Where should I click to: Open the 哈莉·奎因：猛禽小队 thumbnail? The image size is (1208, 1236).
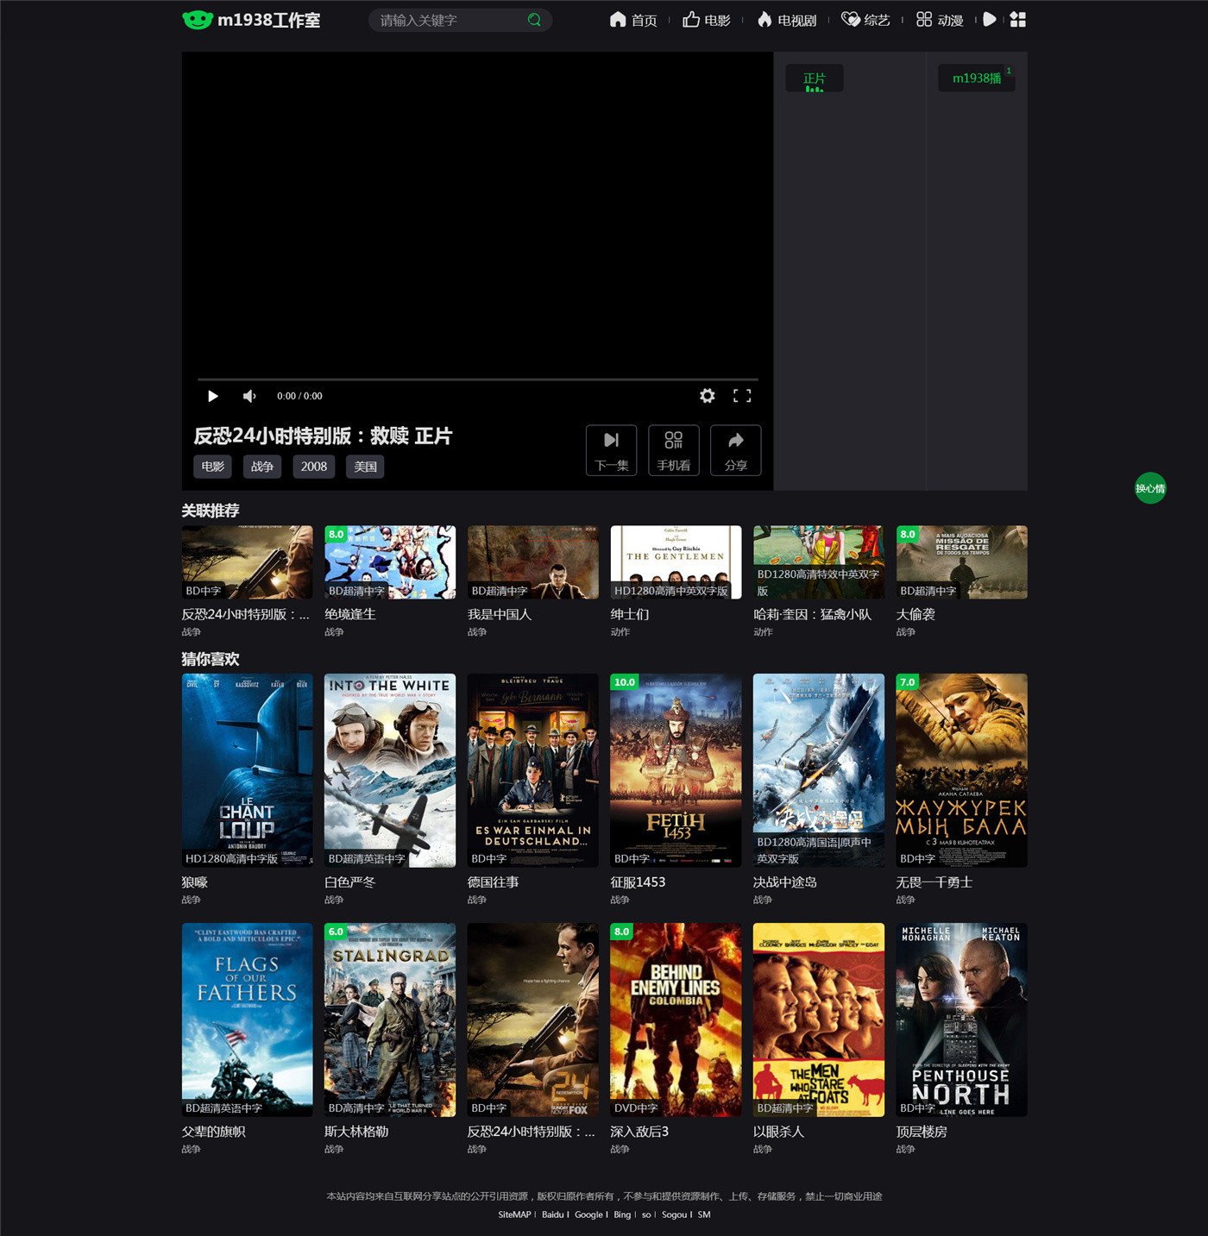(819, 562)
